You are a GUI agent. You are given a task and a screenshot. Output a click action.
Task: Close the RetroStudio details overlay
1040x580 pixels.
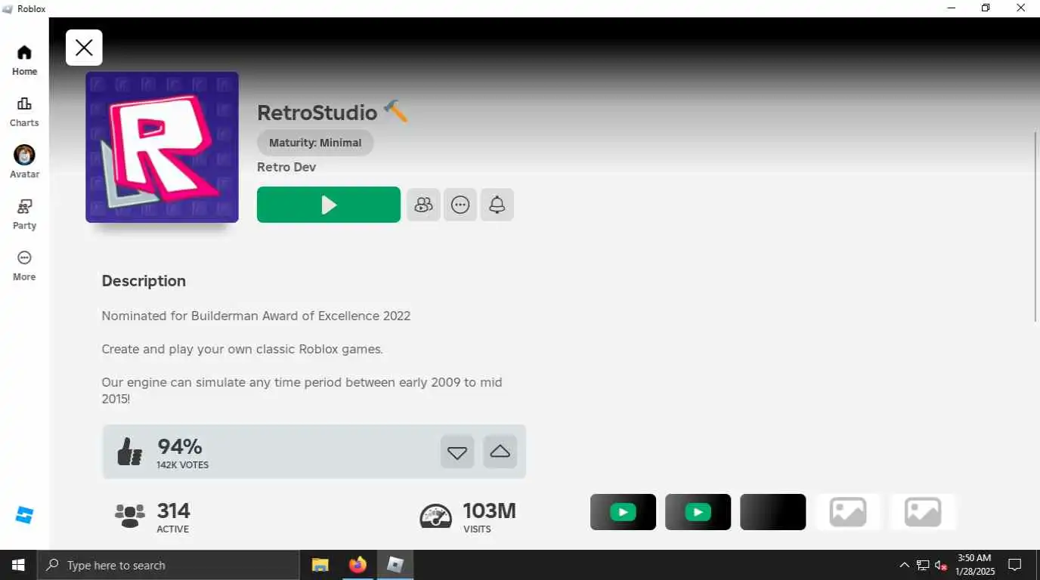click(x=84, y=48)
